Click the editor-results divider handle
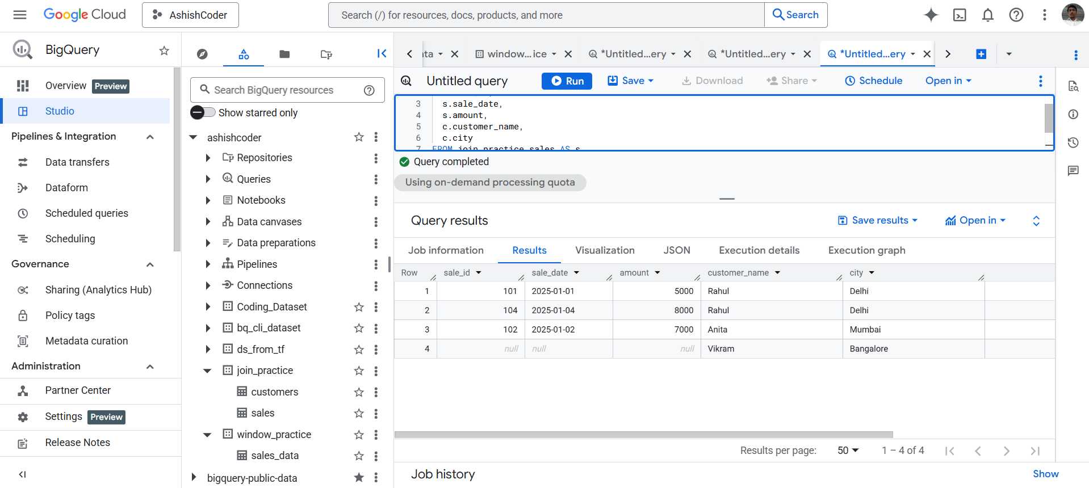The image size is (1089, 488). click(x=727, y=199)
